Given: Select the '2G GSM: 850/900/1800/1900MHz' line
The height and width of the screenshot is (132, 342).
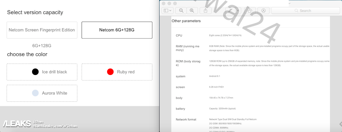Looking at the screenshot, I should pos(225,123).
